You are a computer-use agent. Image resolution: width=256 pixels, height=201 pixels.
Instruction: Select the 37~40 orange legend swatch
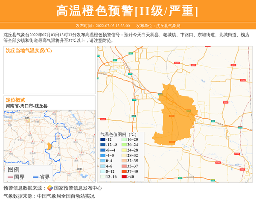click(x=124, y=172)
